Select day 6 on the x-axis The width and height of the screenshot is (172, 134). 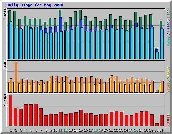click(36, 130)
